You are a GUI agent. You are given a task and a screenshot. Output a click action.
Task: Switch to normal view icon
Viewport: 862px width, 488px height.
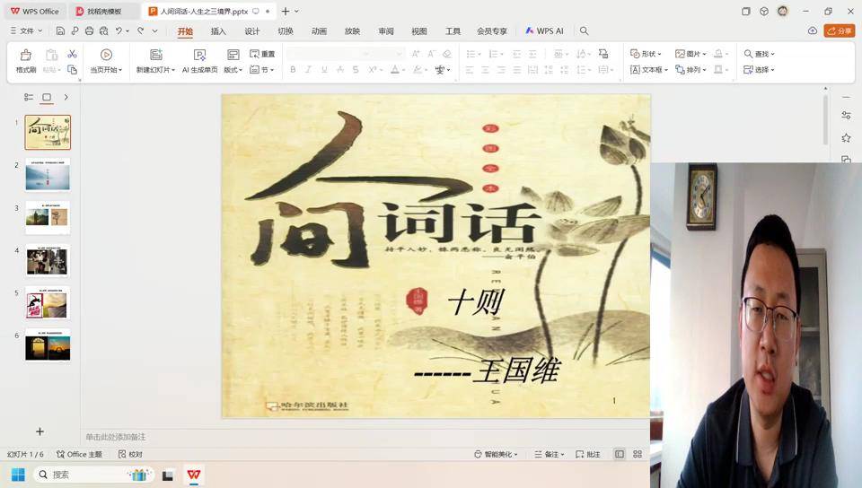point(620,454)
